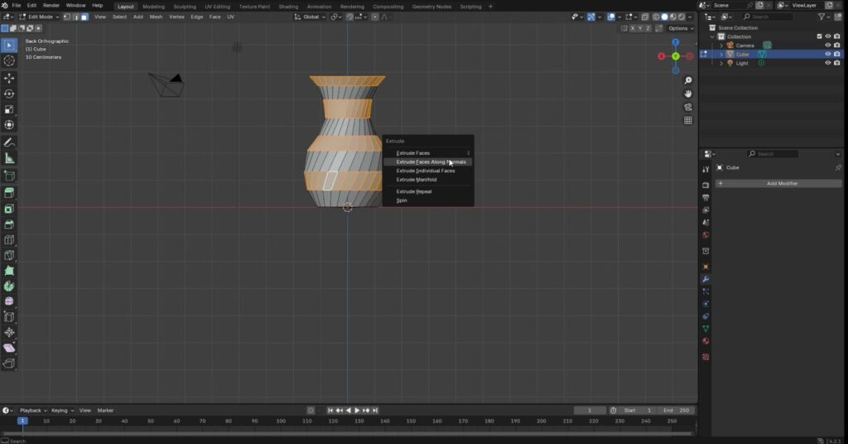Screen dimensions: 848x444
Task: Expand the Camera item in outliner
Action: [720, 46]
